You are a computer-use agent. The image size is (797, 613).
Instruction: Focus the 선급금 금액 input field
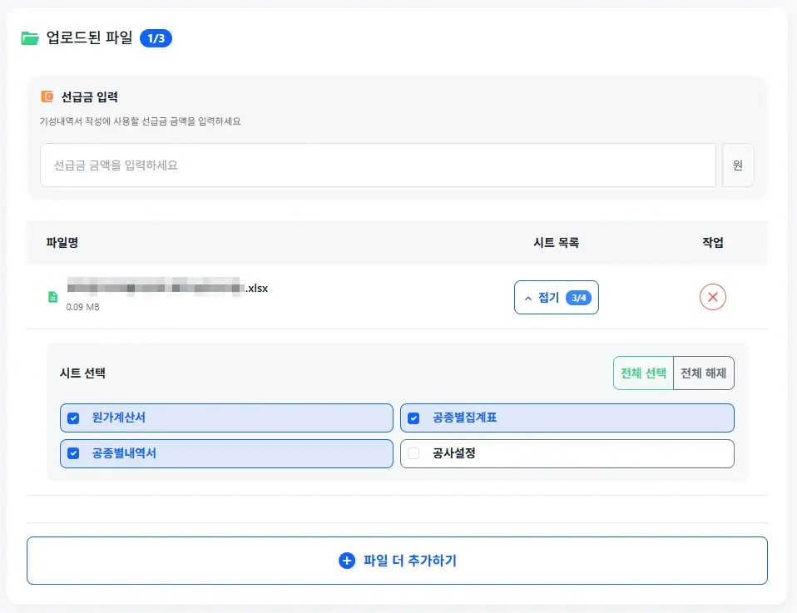coord(378,166)
